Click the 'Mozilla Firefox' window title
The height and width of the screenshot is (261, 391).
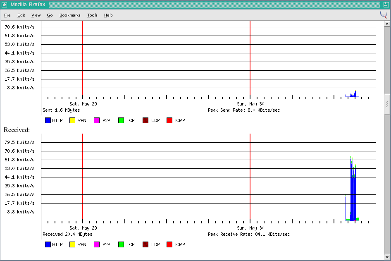point(28,5)
